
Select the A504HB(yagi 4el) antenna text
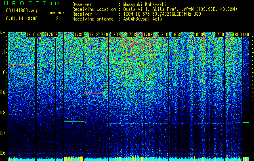(143, 19)
